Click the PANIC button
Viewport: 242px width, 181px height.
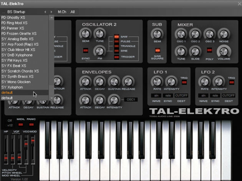click(31, 124)
